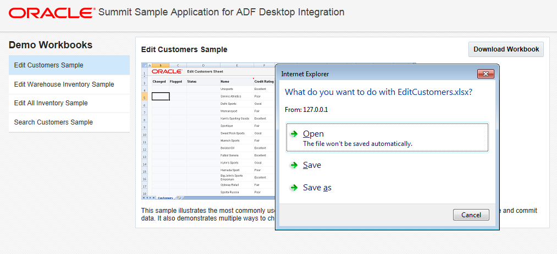Cancel the file download dialog
557x254 pixels.
click(471, 215)
